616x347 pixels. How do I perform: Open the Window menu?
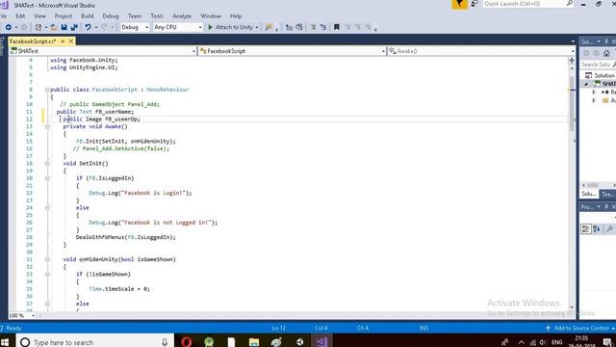211,16
